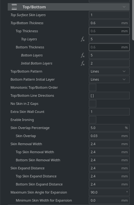Click the Top Surface Skin Layers field

(109, 15)
